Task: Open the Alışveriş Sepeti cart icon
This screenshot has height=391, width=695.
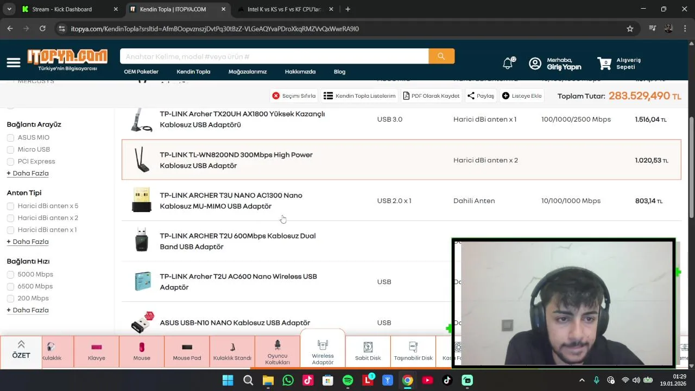Action: pyautogui.click(x=604, y=64)
